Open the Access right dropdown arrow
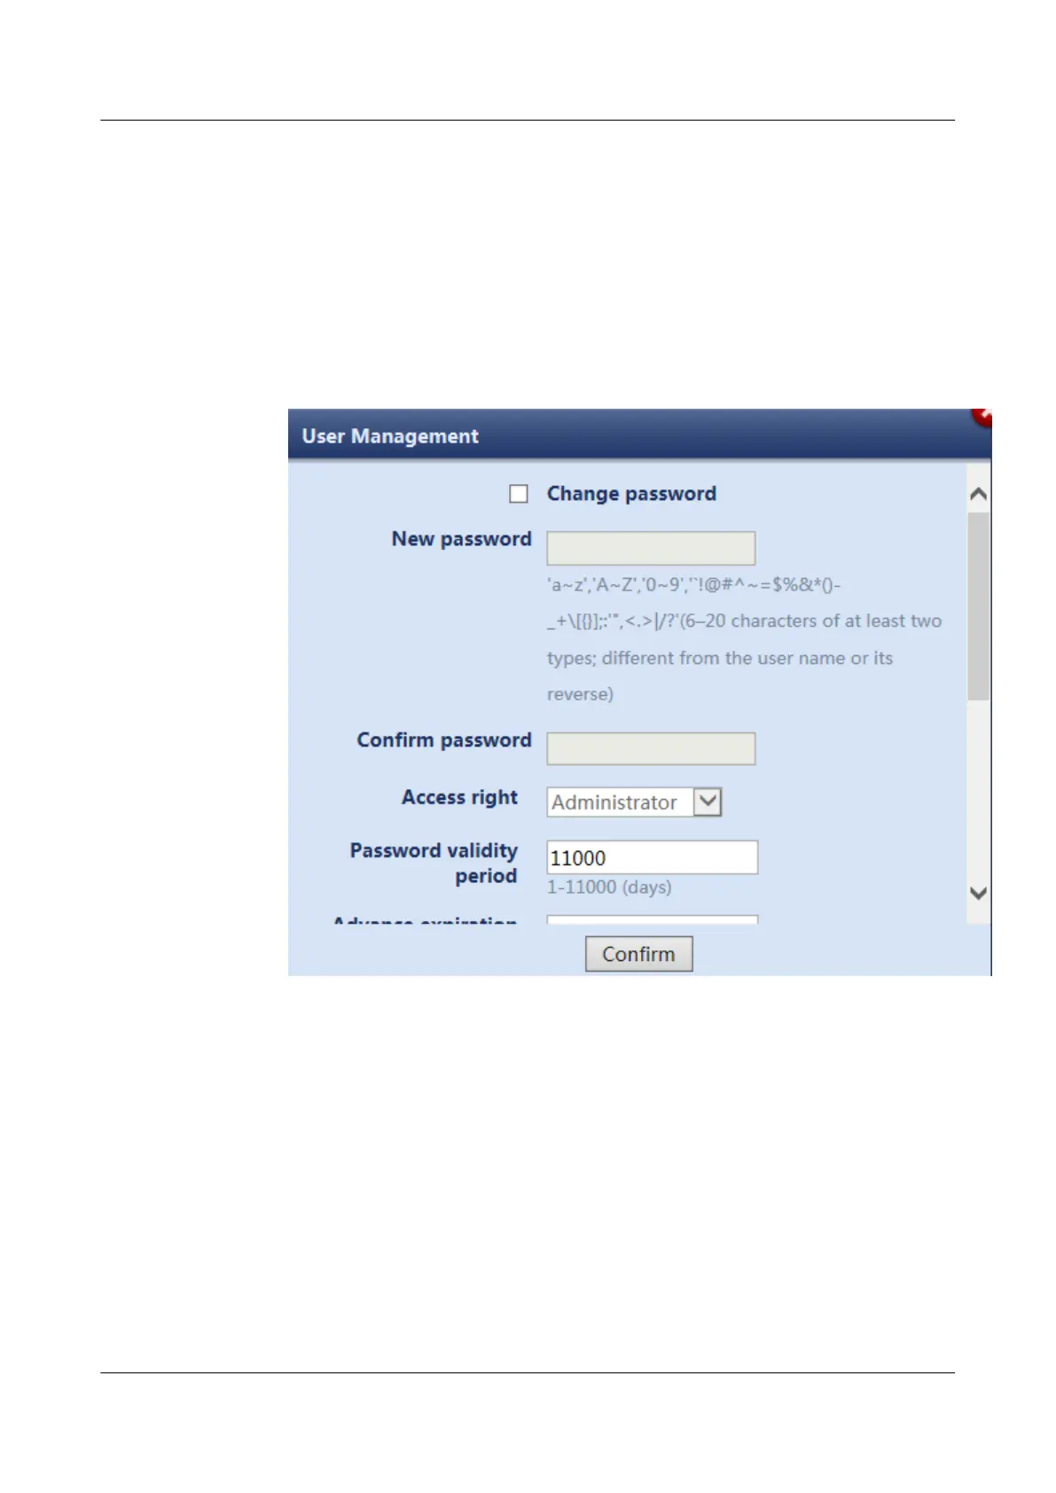 tap(708, 801)
